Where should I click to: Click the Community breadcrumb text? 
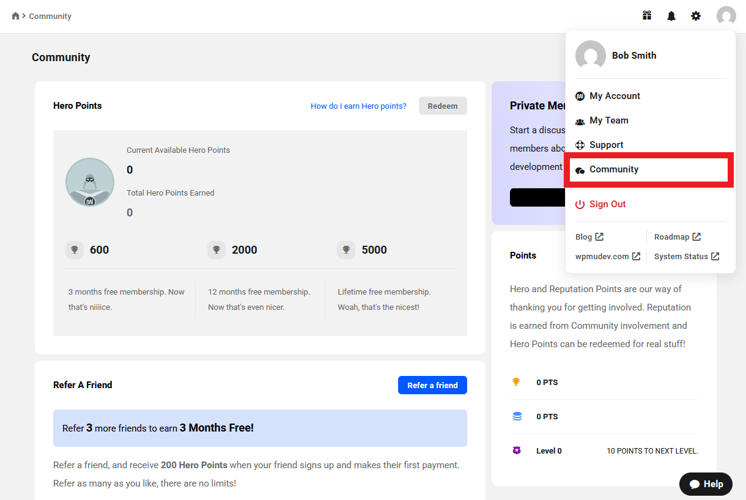click(x=50, y=17)
